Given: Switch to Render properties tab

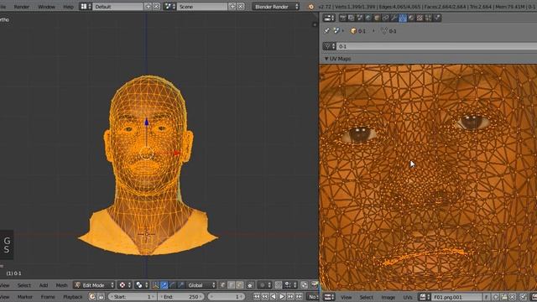Looking at the screenshot, I should click(x=343, y=18).
